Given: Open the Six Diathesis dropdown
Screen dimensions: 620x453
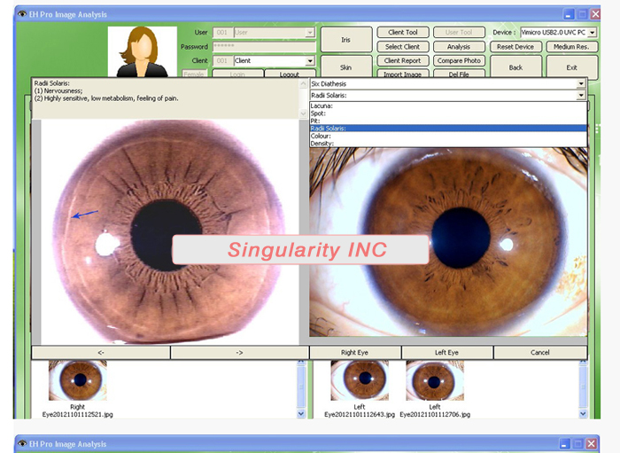Looking at the screenshot, I should coord(580,84).
